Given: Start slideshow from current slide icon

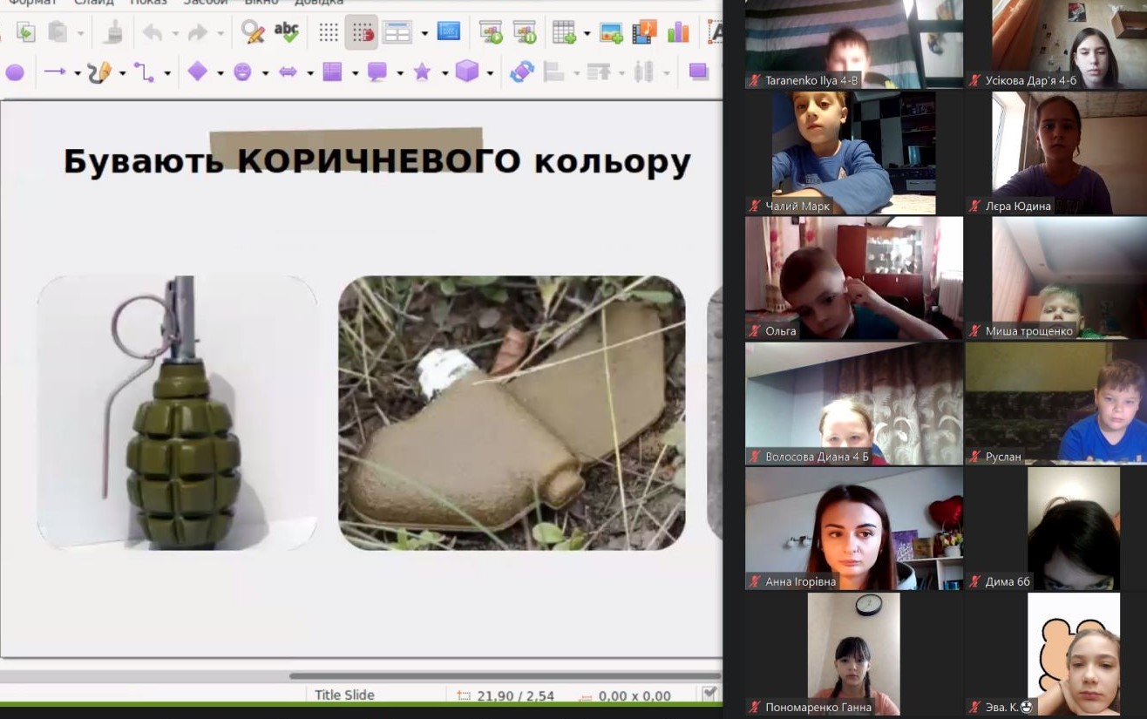Looking at the screenshot, I should click(x=525, y=33).
